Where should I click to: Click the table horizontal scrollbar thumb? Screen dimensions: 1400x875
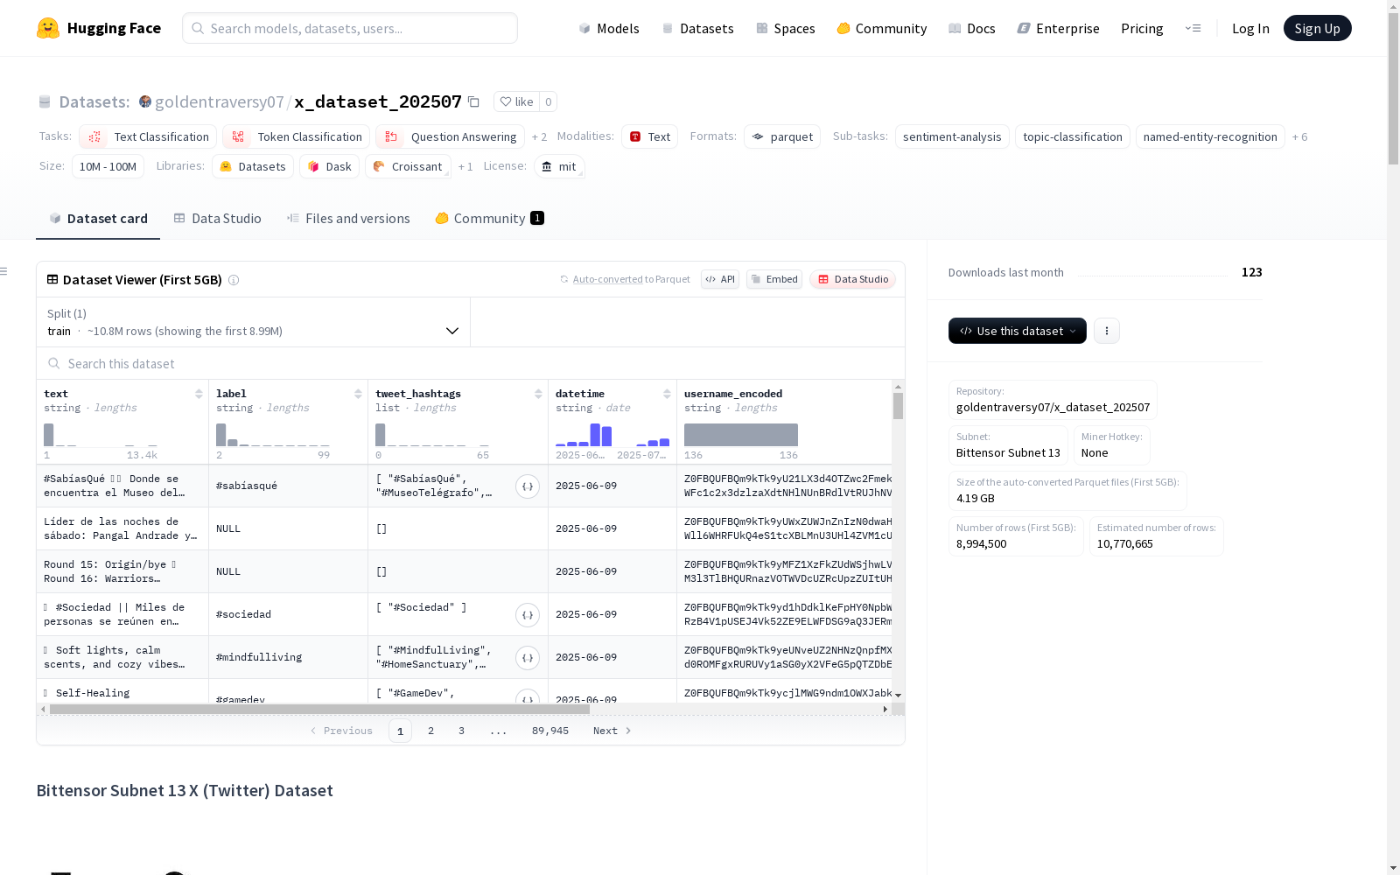pos(319,710)
